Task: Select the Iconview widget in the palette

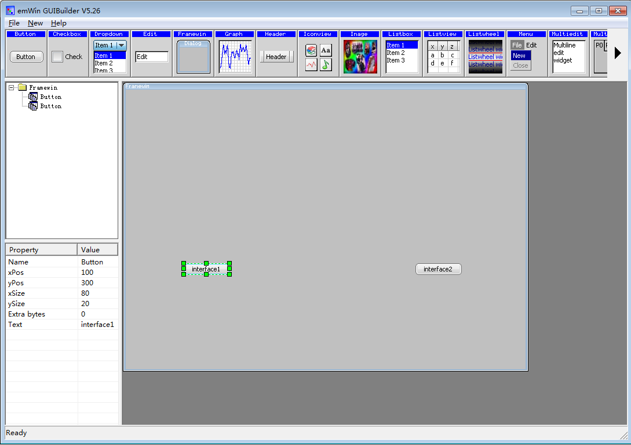Action: click(x=318, y=53)
